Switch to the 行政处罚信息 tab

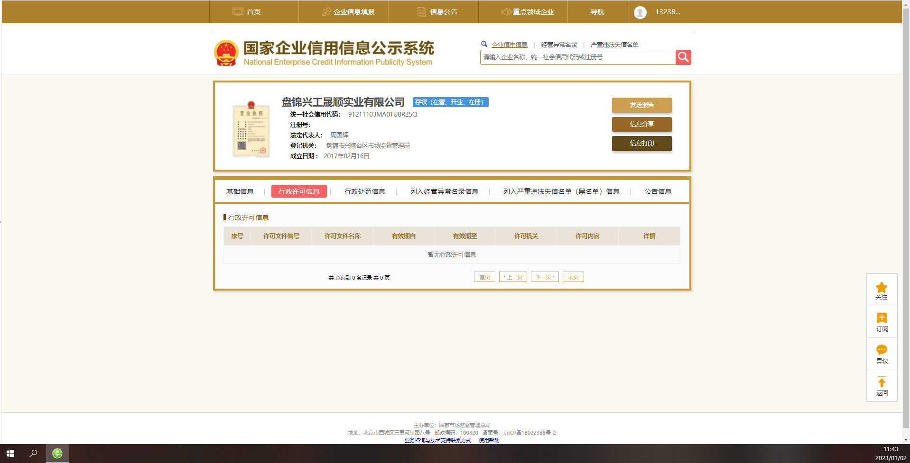pos(365,191)
